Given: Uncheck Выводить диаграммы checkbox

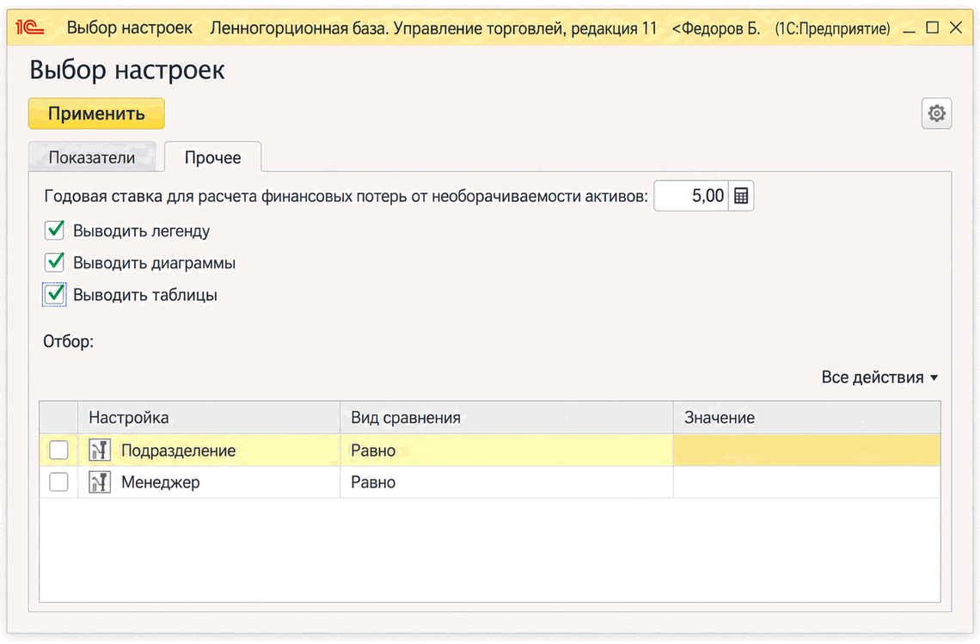Looking at the screenshot, I should 55,262.
